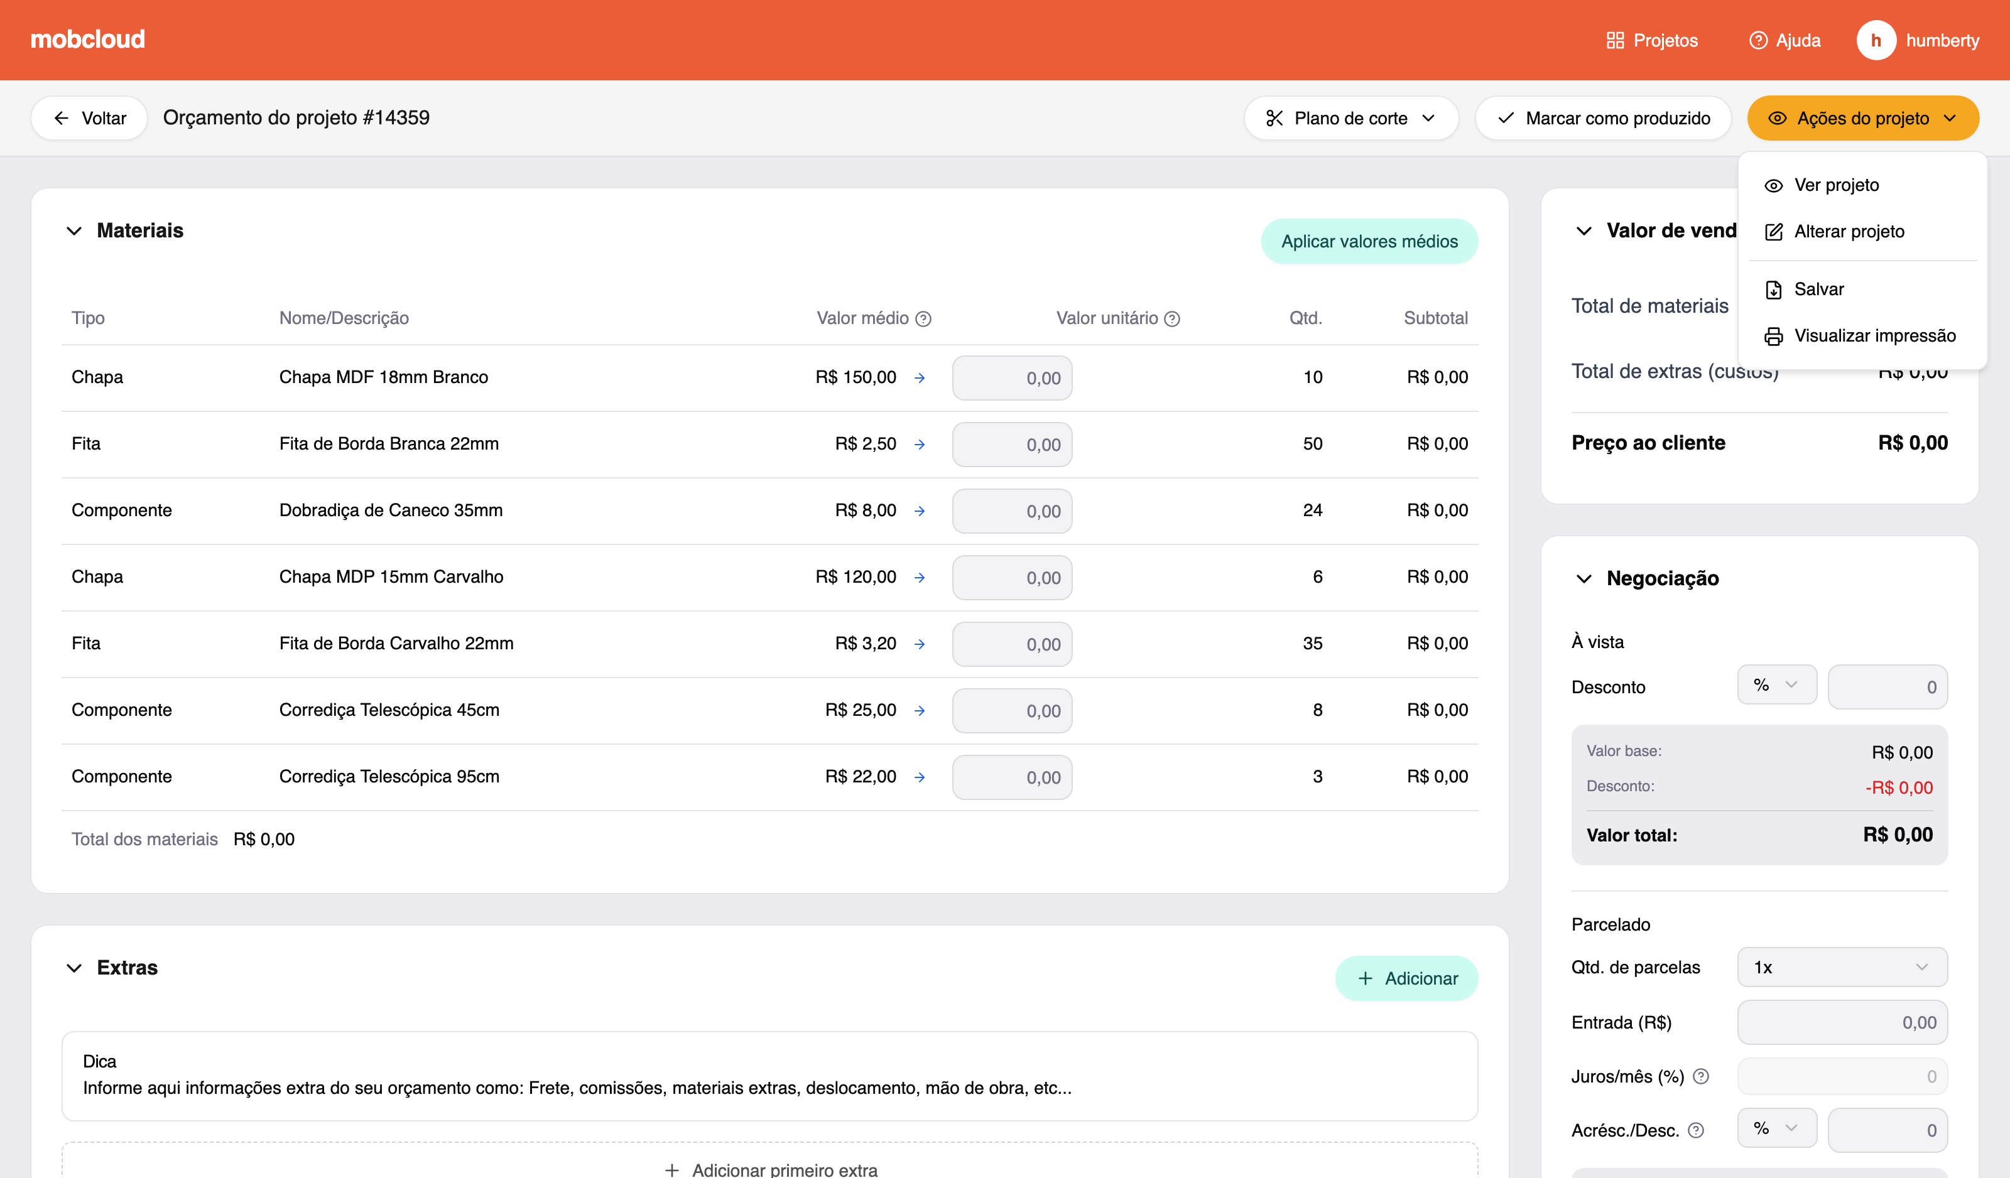2010x1178 pixels.
Task: Choose Salvar in the actions menu
Action: [x=1862, y=289]
